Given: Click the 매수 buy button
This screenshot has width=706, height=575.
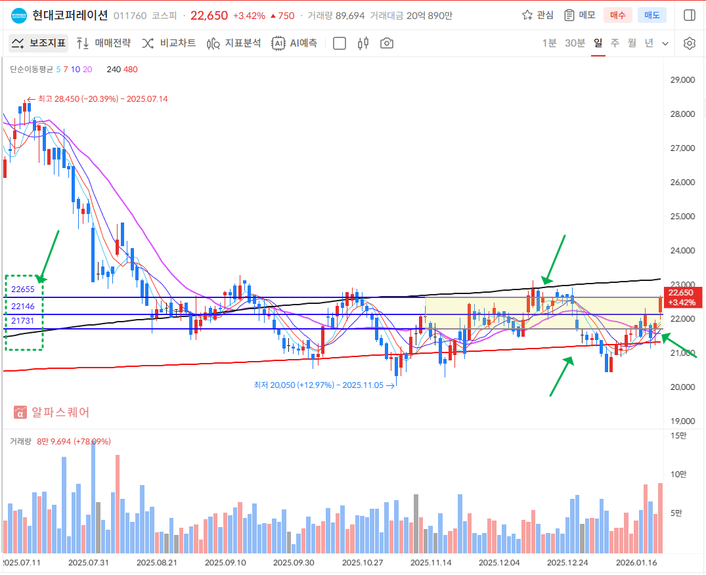Looking at the screenshot, I should coord(618,15).
